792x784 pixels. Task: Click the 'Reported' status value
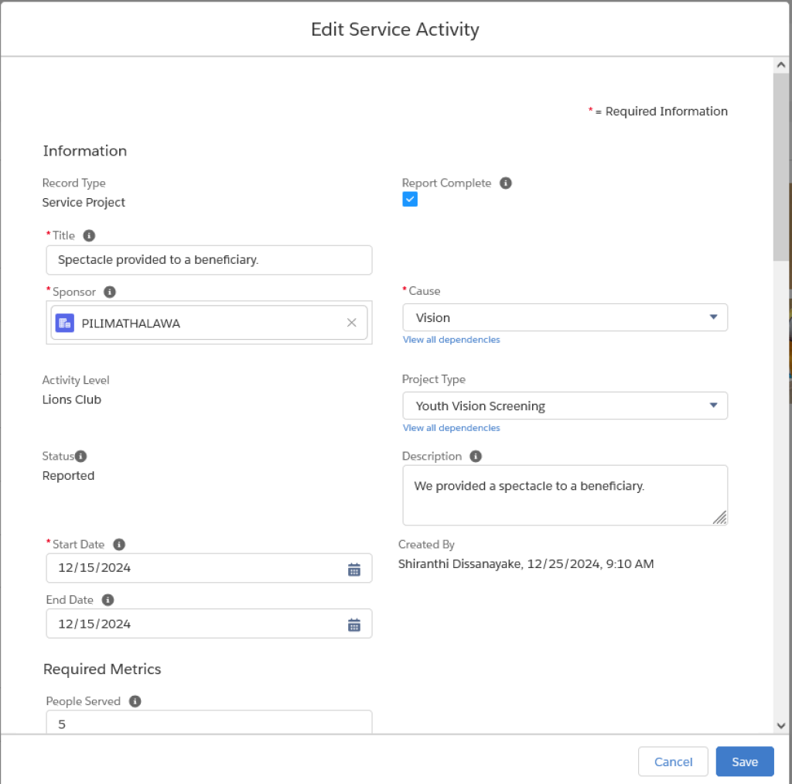point(68,476)
